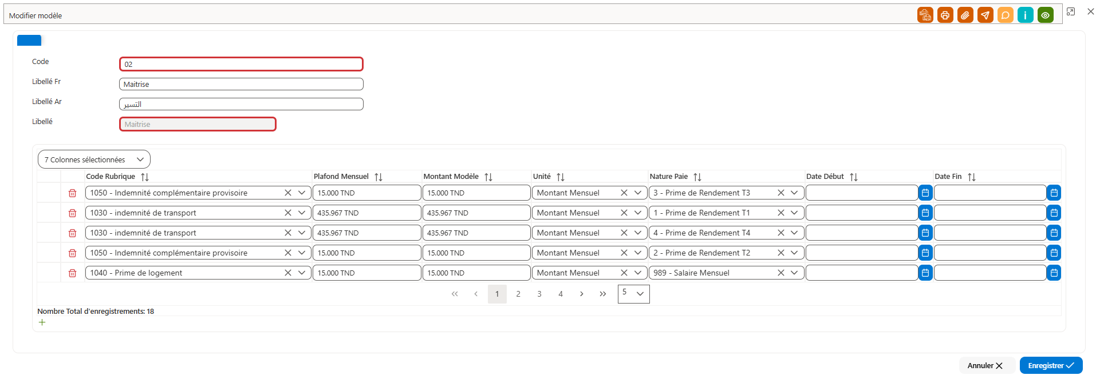Open Date Début calendar for Rendement T1 row
The image size is (1096, 375).
(x=925, y=213)
